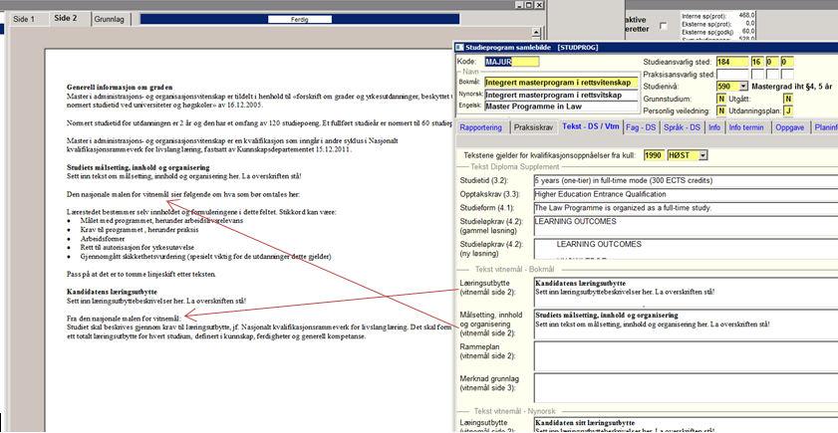Viewport: 838px width, 433px height.
Task: Open the Info termin tab
Action: (x=747, y=127)
